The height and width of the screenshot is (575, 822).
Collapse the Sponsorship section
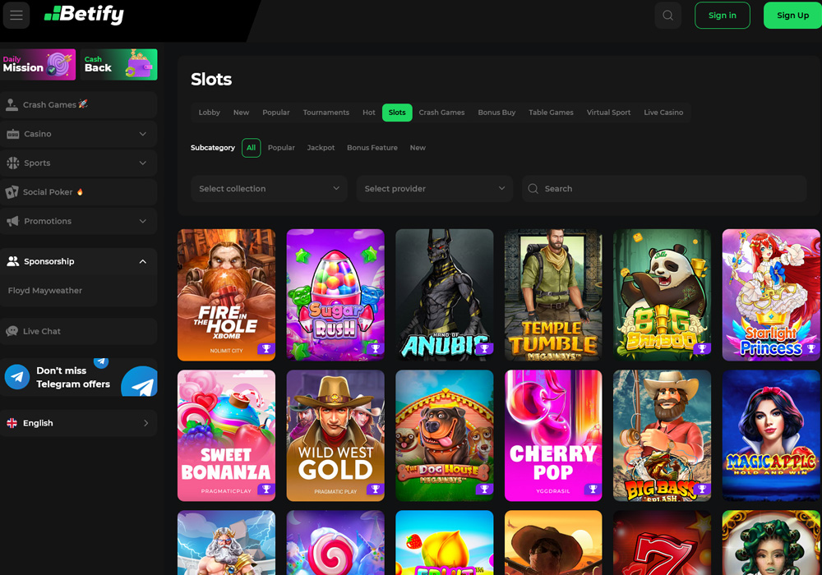[x=142, y=261]
